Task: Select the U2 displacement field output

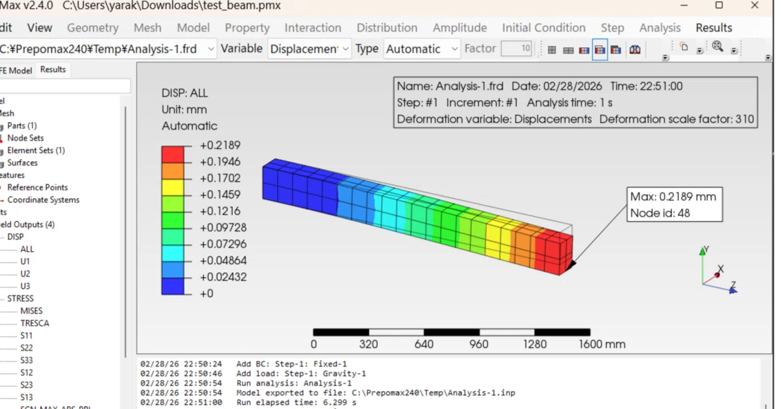Action: pos(25,273)
